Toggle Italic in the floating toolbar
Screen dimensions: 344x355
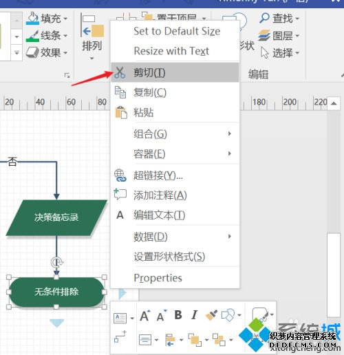point(194,315)
